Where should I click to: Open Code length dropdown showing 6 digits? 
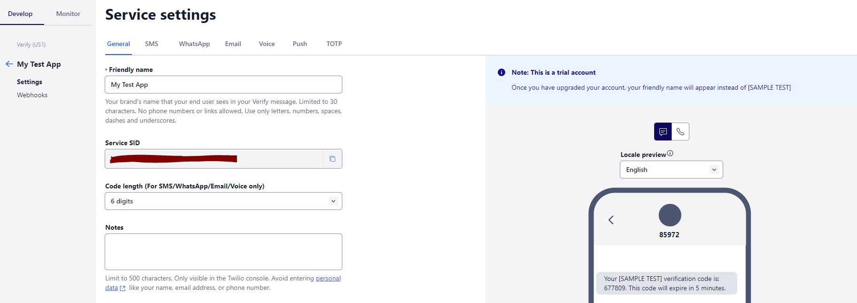click(x=224, y=201)
